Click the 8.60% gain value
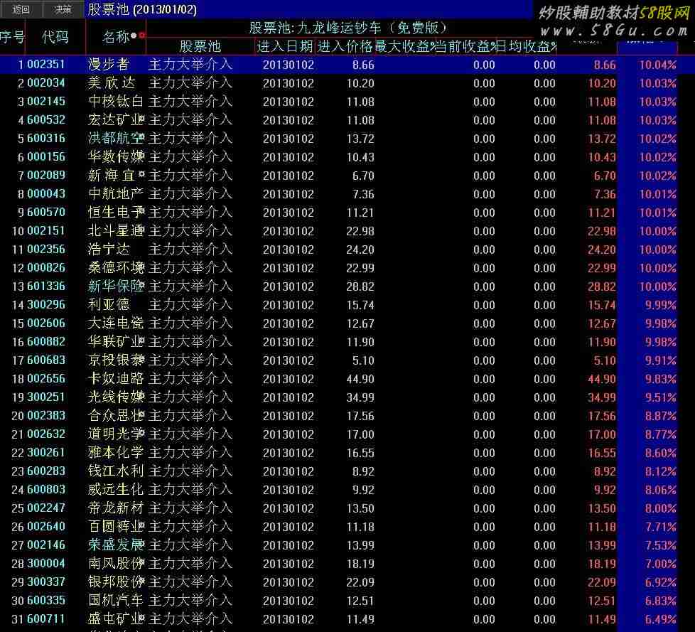This screenshot has height=632, width=695. [660, 453]
